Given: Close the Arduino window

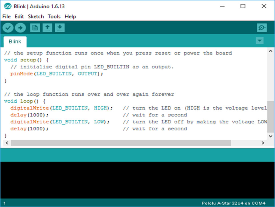Looking at the screenshot, I should (x=264, y=6).
